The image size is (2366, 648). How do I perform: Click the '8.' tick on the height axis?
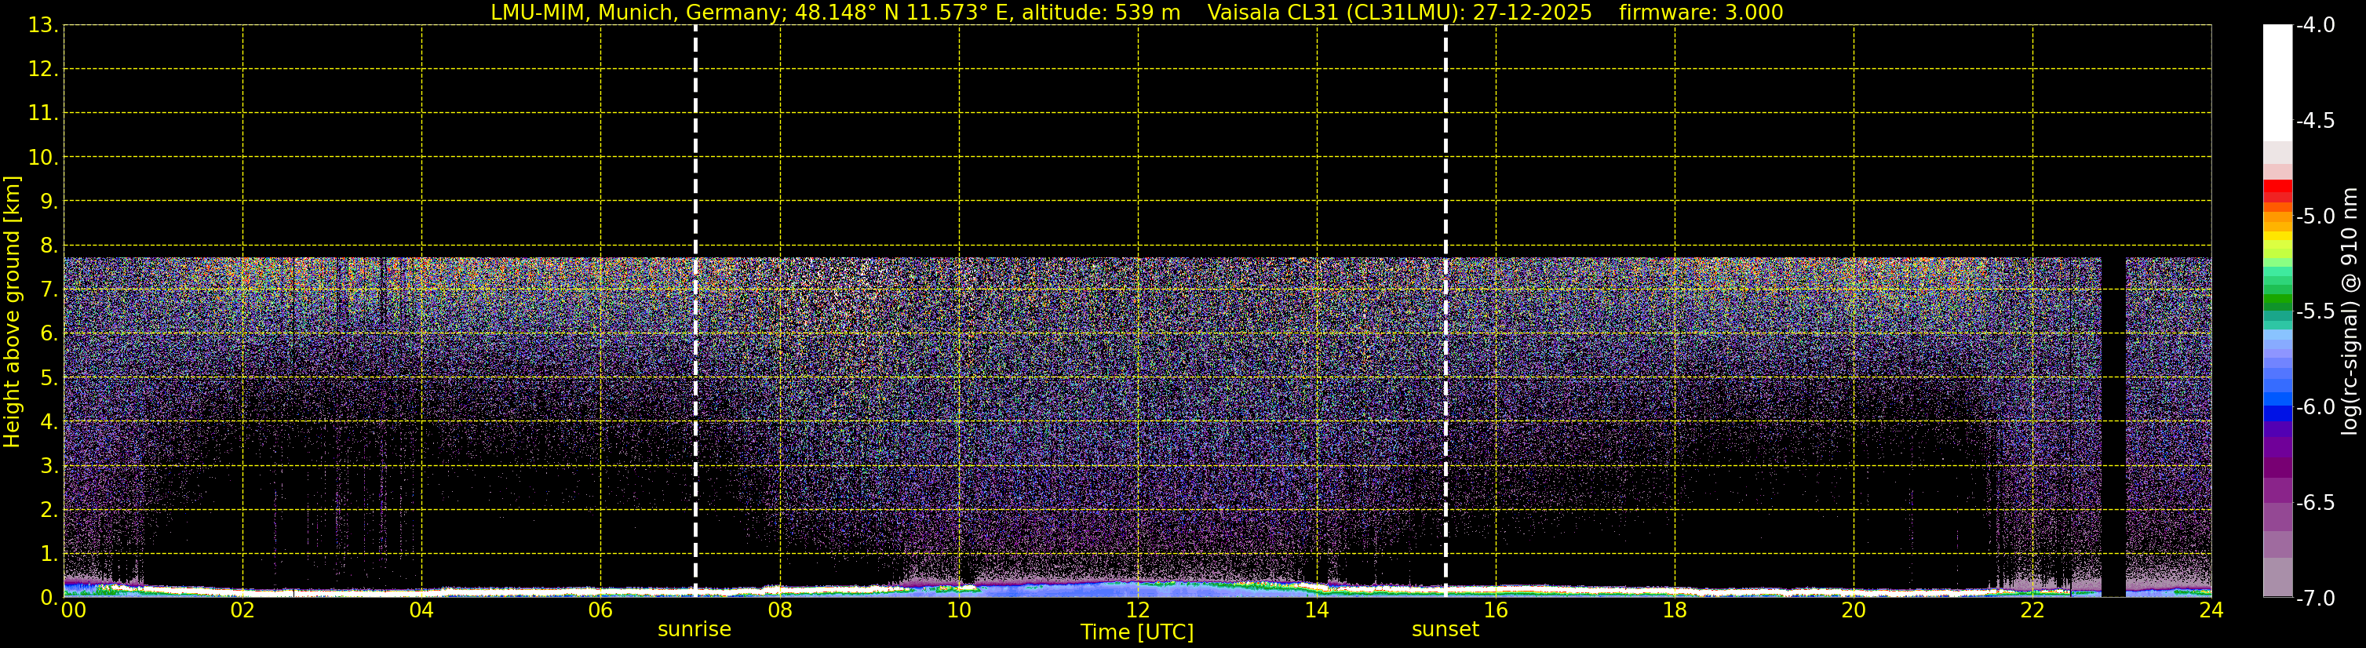(x=48, y=246)
